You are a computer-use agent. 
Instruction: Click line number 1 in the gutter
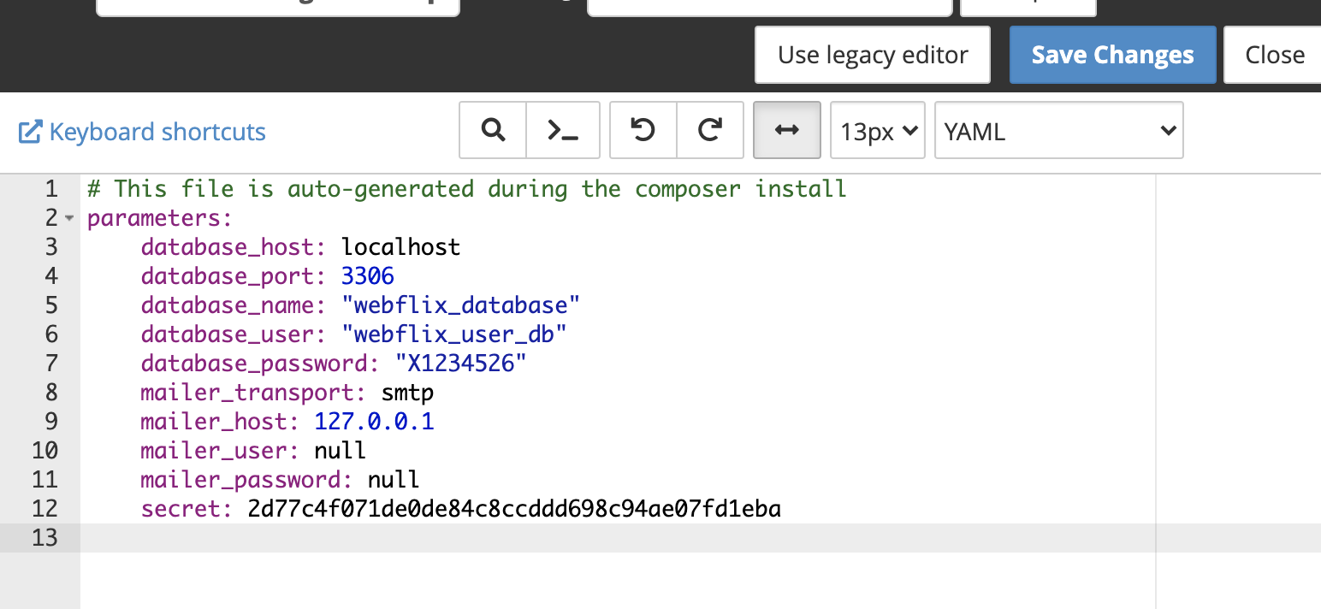(50, 189)
